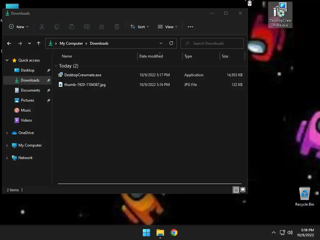
Task: Click the Copy icon in toolbar
Action: (57, 27)
